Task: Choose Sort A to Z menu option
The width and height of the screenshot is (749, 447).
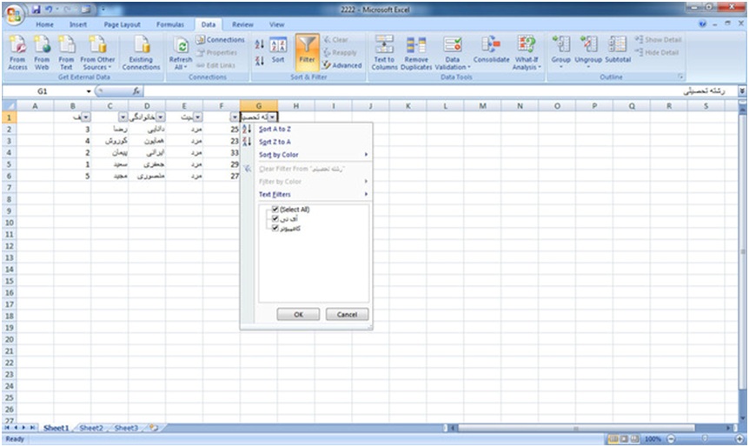Action: [275, 129]
